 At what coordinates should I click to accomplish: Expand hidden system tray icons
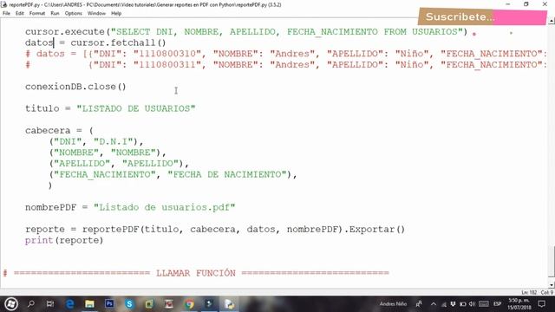(434, 304)
